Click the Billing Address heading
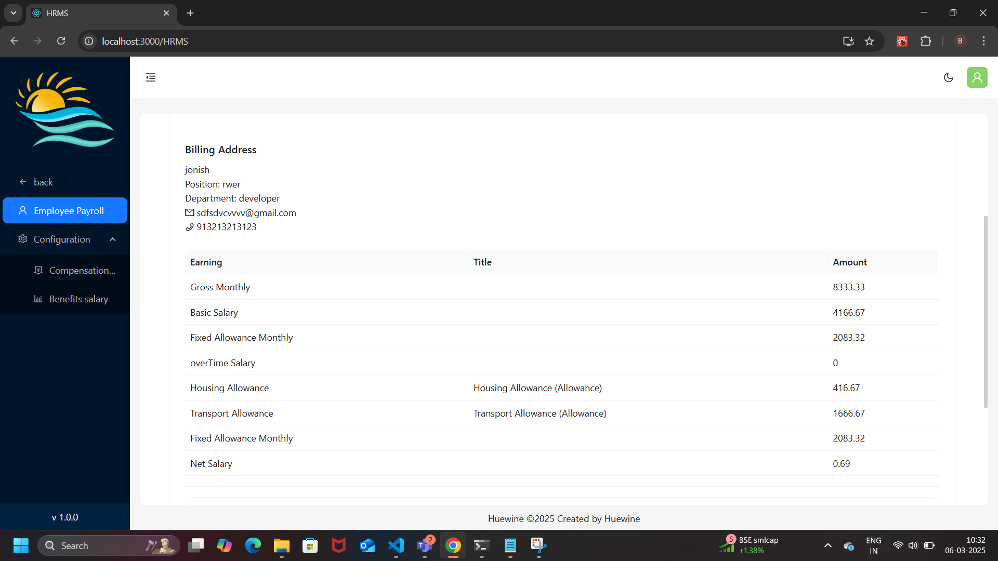Image resolution: width=998 pixels, height=561 pixels. click(221, 150)
